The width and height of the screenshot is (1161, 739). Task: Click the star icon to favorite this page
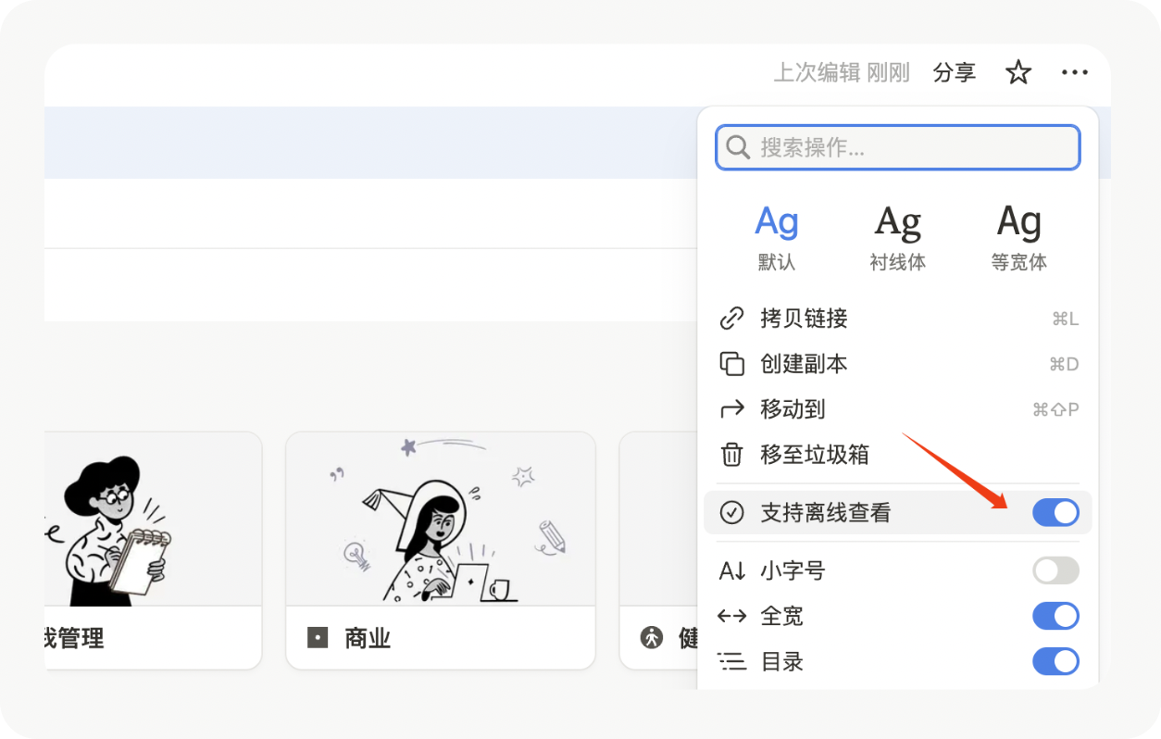tap(1017, 71)
